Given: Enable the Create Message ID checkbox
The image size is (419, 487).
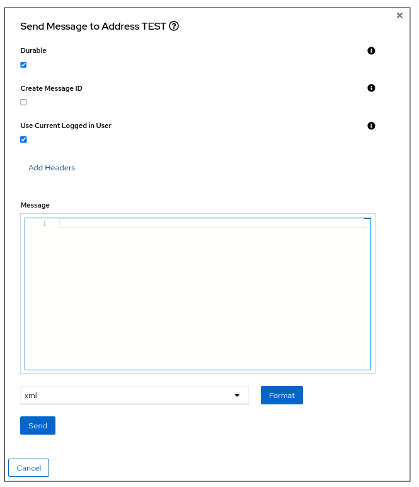Looking at the screenshot, I should [x=24, y=102].
